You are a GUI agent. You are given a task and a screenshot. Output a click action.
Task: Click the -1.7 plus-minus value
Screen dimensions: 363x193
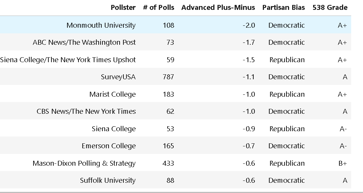249,42
